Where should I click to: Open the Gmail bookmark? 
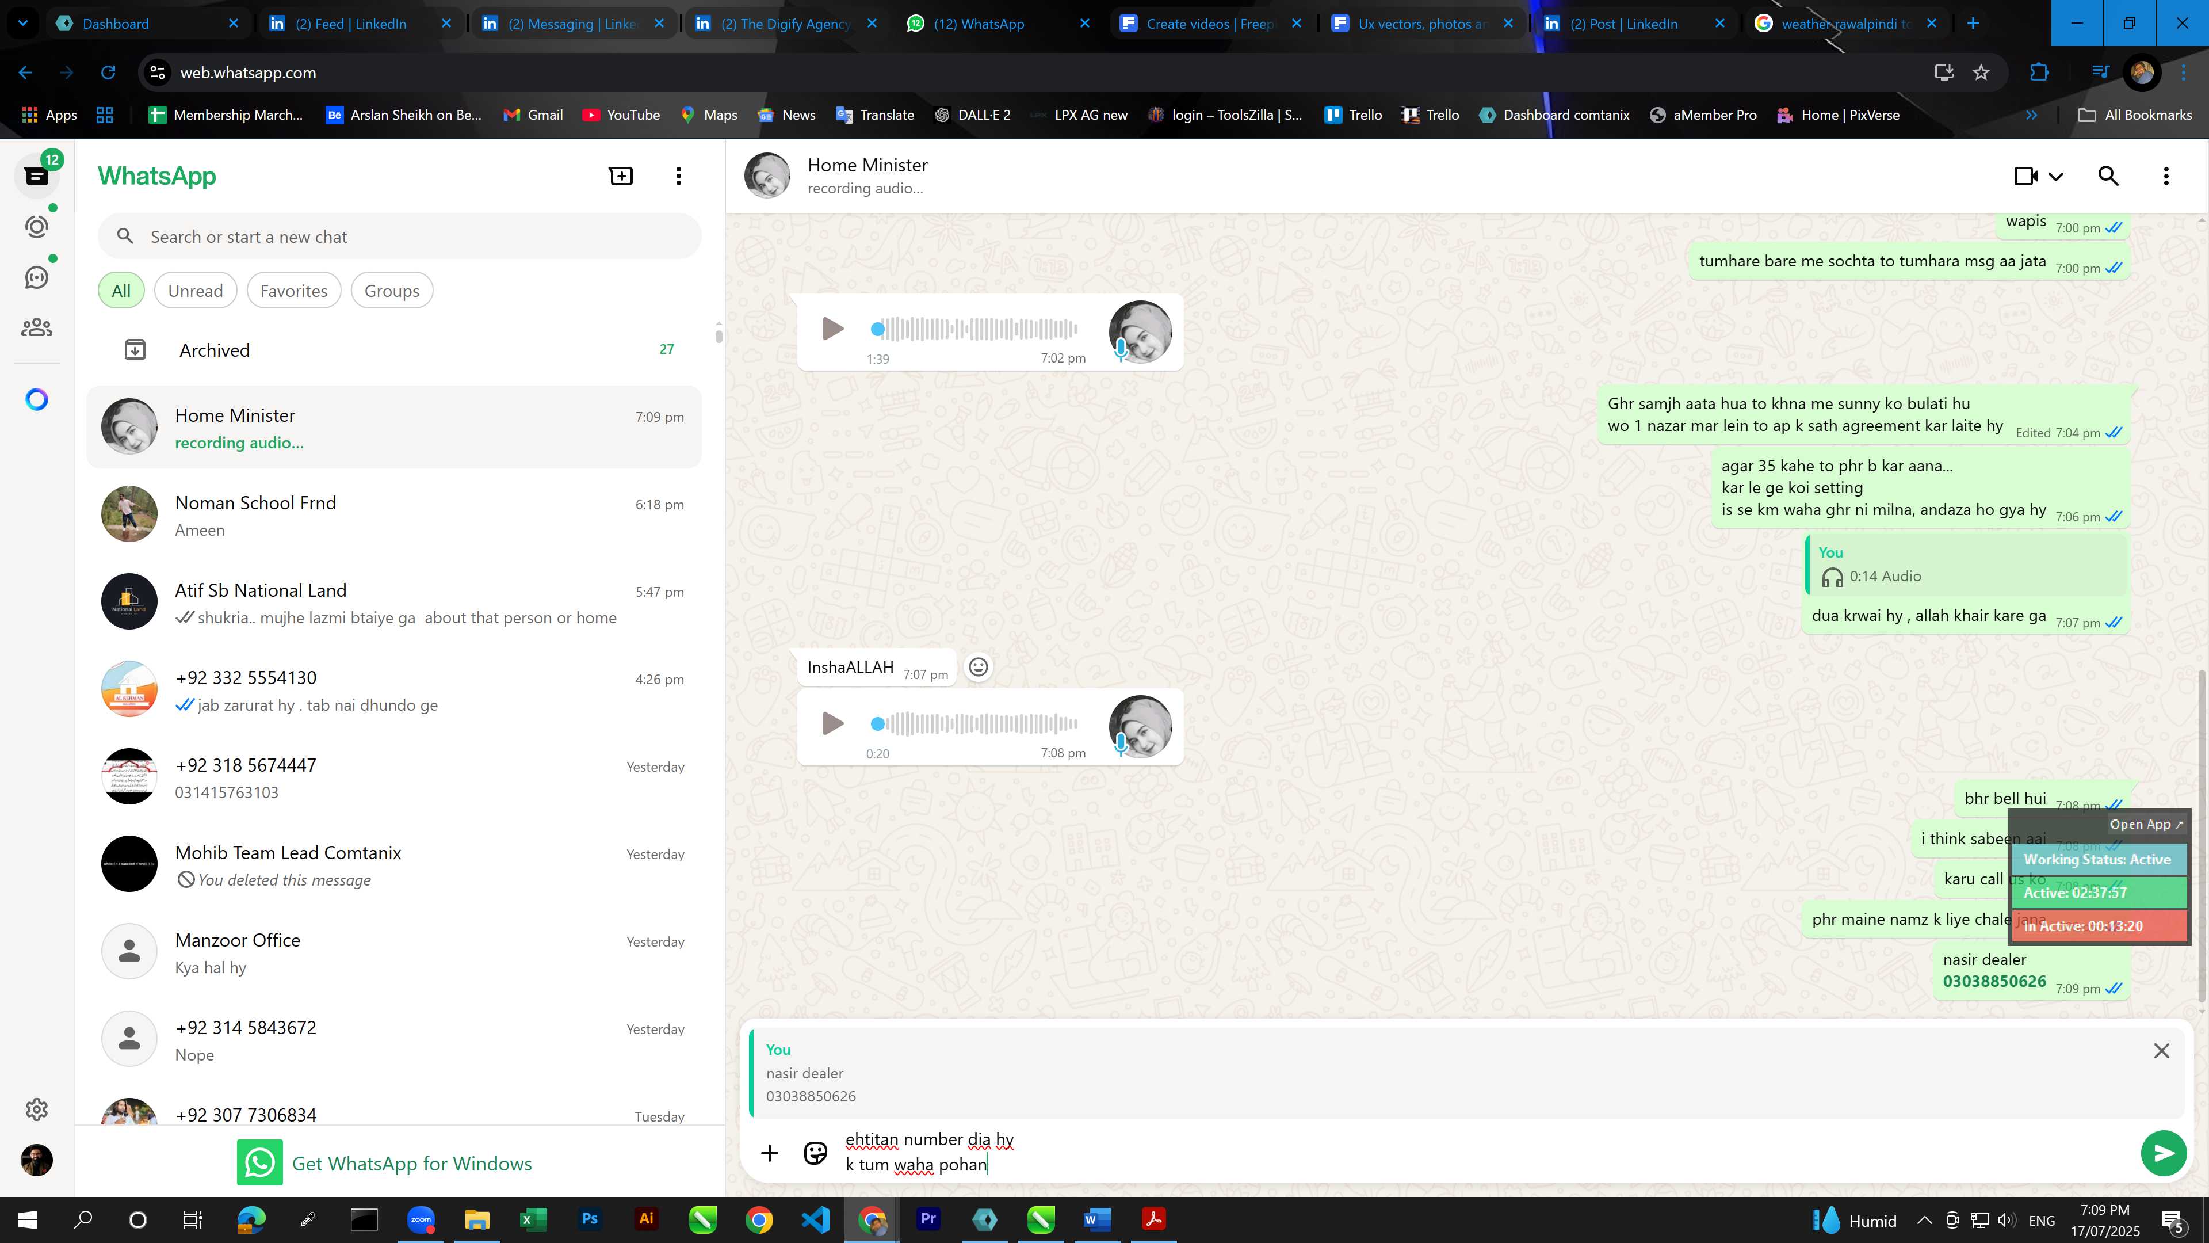point(533,115)
